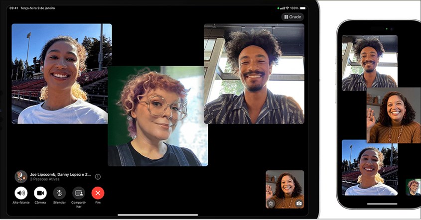421x220 pixels.
Task: Select small glasses woman tile on iPhone
Action: 413,187
